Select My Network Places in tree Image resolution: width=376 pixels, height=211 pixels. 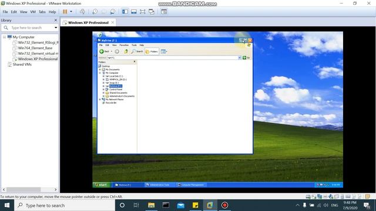pos(115,99)
